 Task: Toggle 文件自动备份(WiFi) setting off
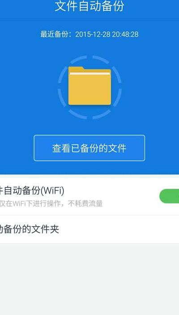tap(169, 196)
